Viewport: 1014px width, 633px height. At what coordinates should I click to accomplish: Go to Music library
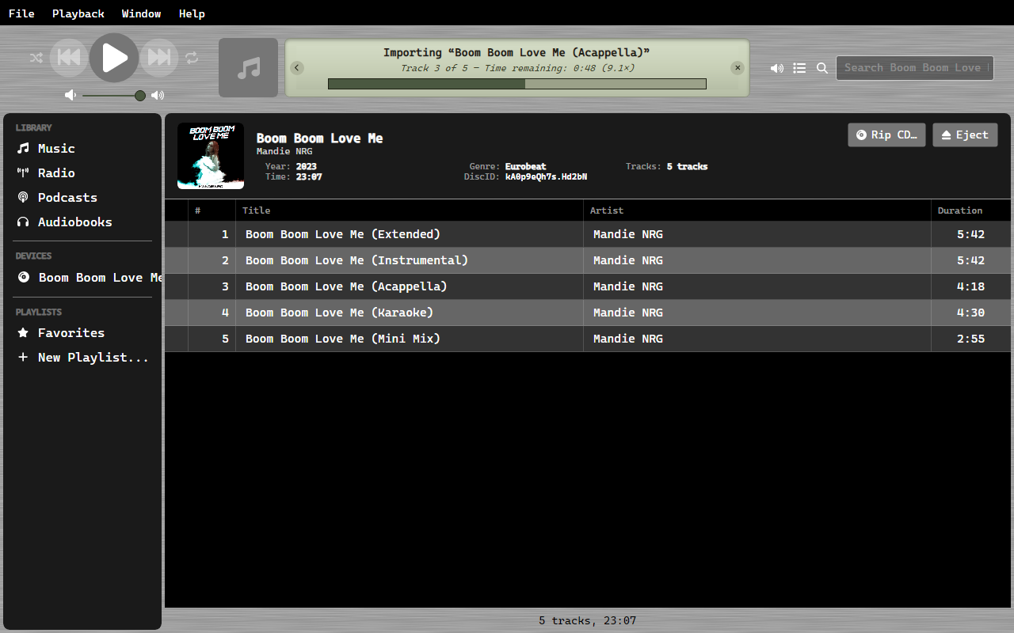point(82,149)
